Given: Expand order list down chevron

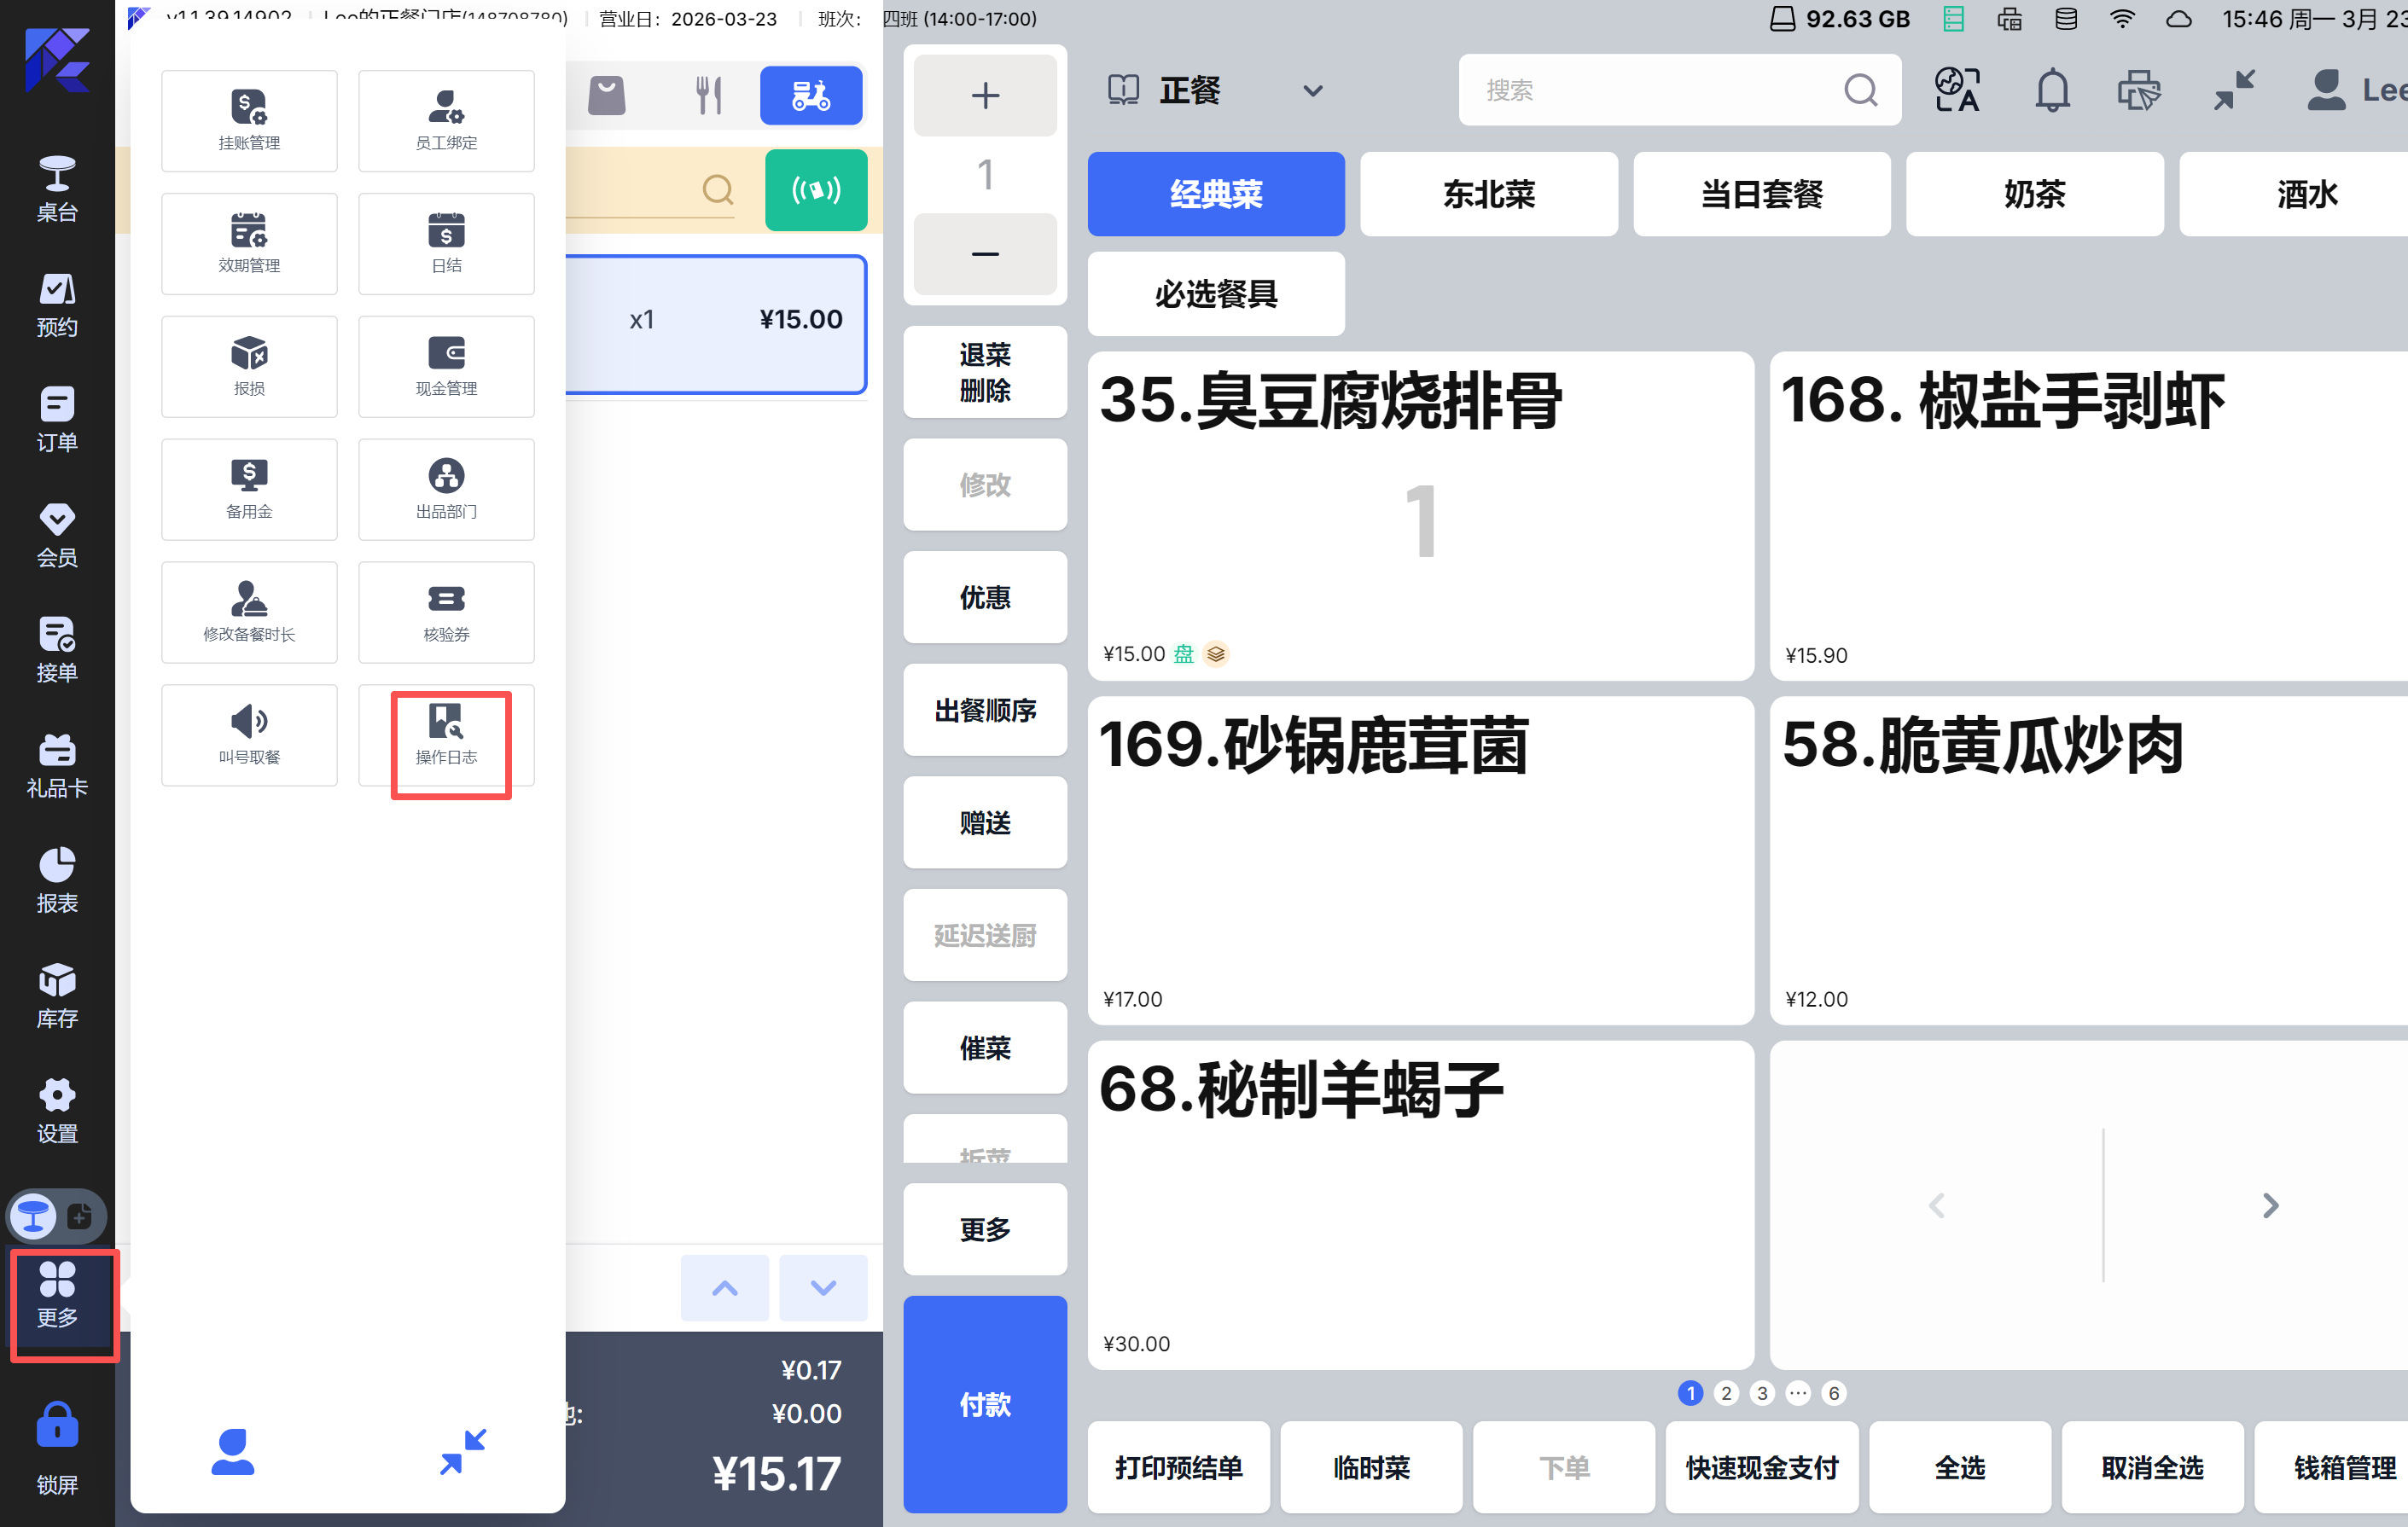Looking at the screenshot, I should pos(823,1288).
